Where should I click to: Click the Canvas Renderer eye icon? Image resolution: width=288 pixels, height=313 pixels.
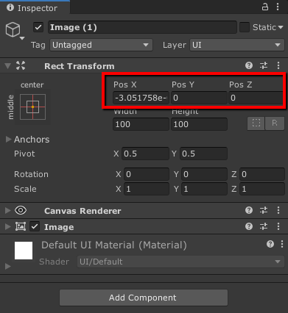(x=21, y=210)
